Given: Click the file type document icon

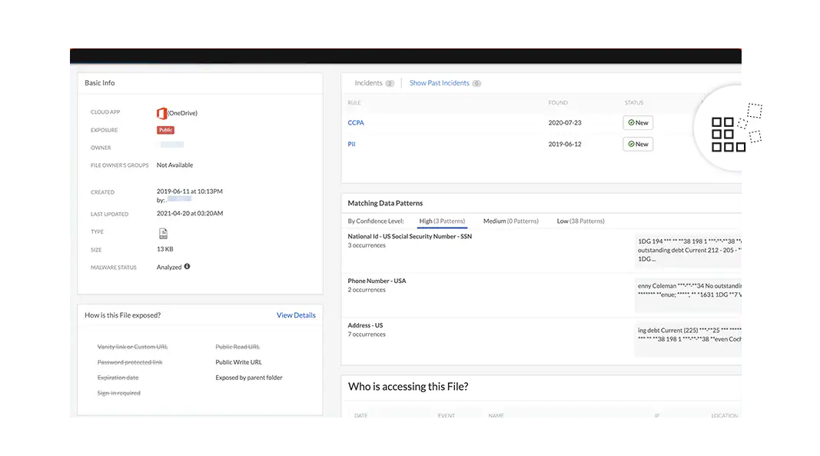Looking at the screenshot, I should tap(163, 233).
